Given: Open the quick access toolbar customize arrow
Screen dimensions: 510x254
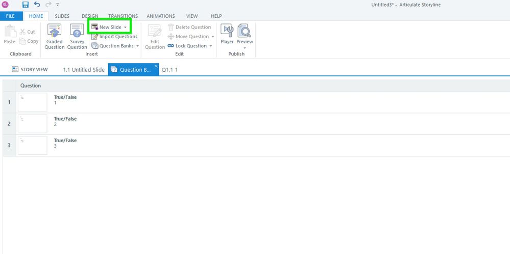Looking at the screenshot, I should [x=58, y=5].
